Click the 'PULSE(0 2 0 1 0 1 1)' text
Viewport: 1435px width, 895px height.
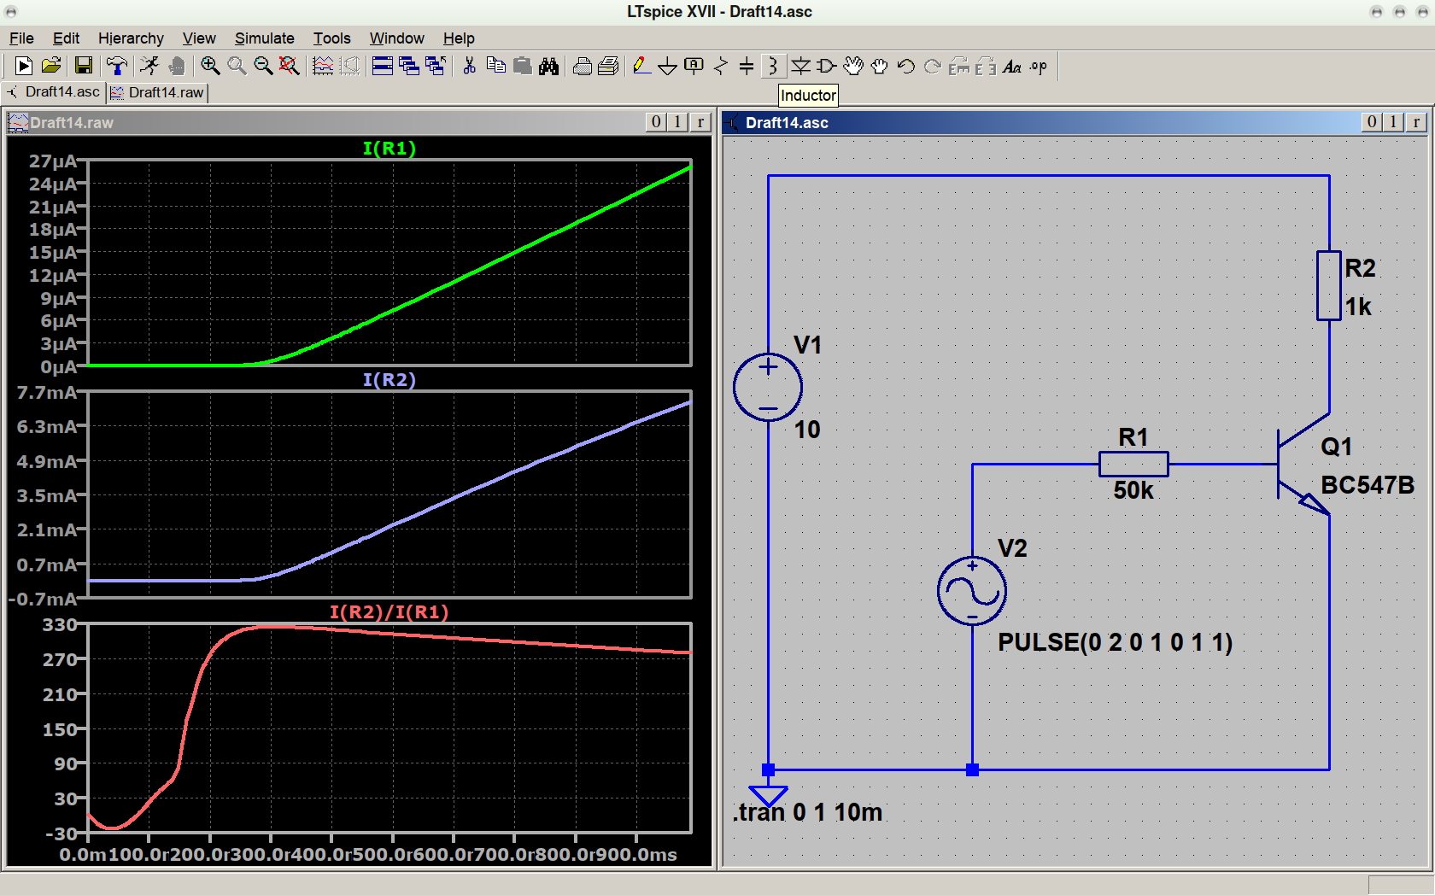click(1115, 642)
